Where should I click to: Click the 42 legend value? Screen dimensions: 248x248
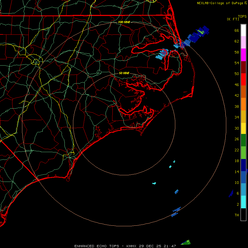pos(237,95)
